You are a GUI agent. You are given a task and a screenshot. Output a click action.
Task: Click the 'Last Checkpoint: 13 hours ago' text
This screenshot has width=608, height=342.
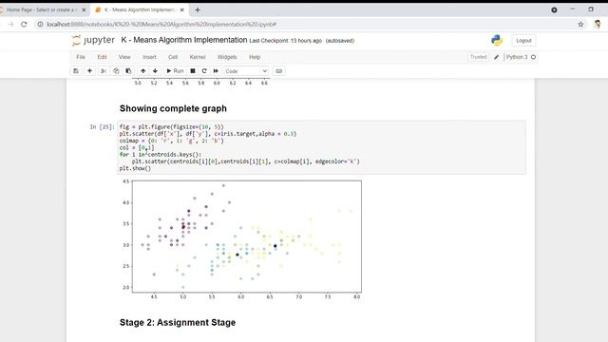(x=285, y=40)
